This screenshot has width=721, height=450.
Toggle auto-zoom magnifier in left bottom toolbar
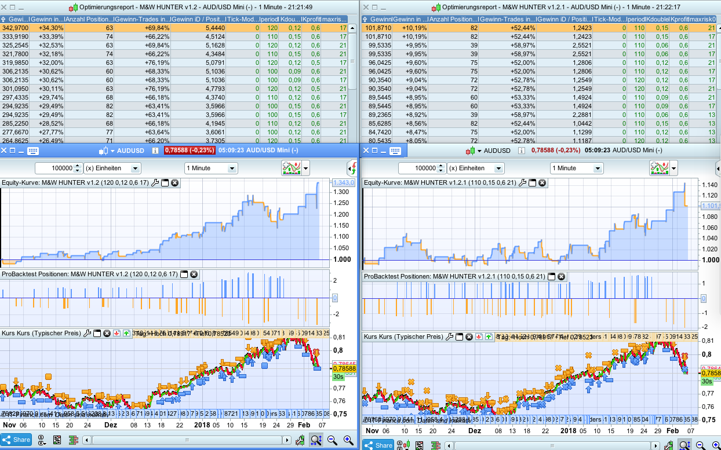coord(316,440)
